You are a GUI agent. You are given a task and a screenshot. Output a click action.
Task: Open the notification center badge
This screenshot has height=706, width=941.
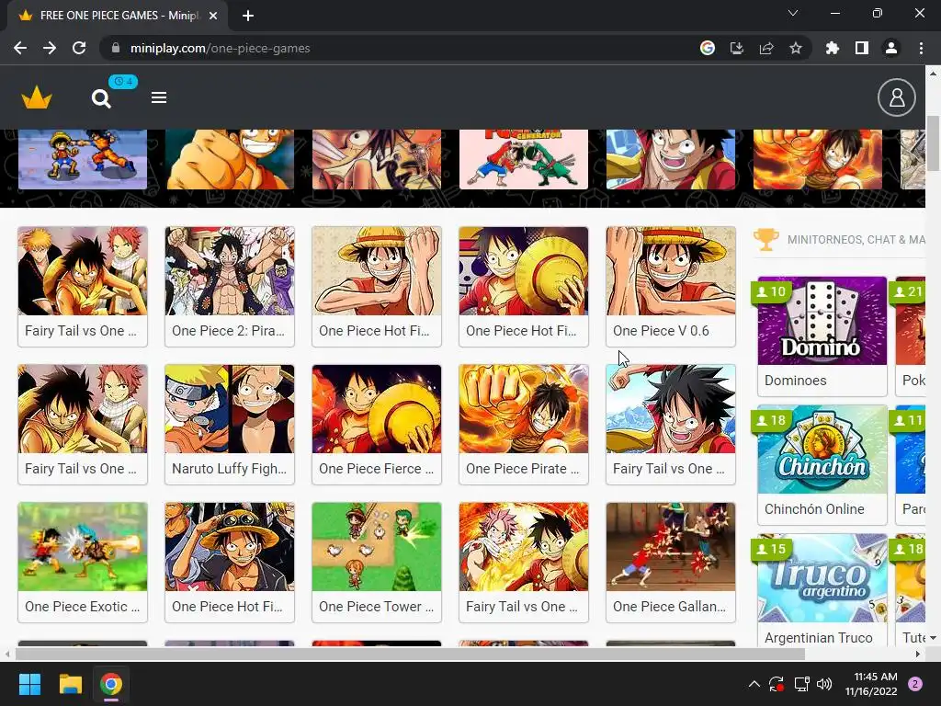tap(915, 684)
